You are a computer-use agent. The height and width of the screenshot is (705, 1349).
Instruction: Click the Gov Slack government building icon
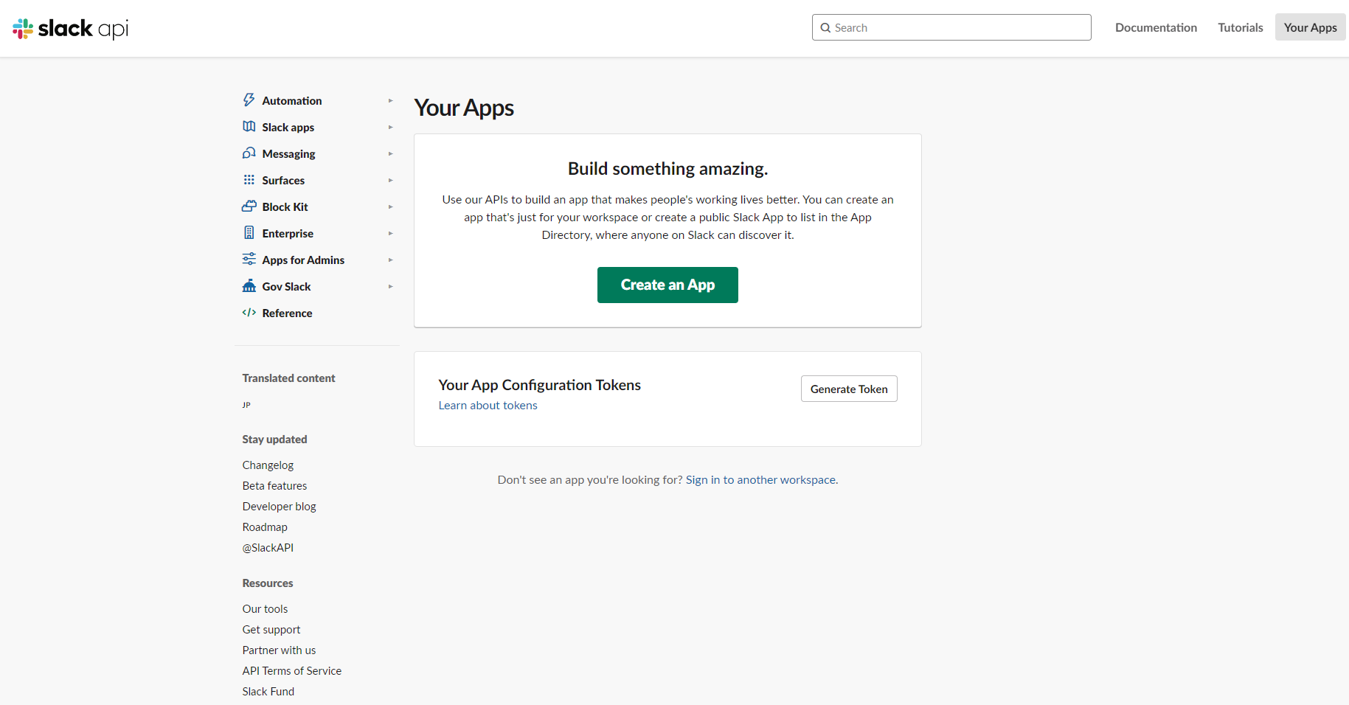click(249, 286)
